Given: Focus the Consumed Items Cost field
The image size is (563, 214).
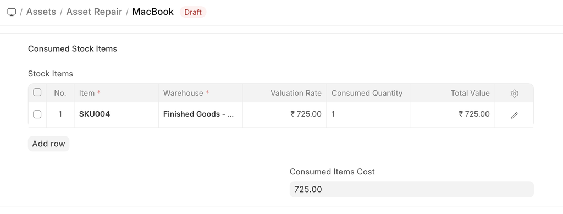Looking at the screenshot, I should click(411, 189).
